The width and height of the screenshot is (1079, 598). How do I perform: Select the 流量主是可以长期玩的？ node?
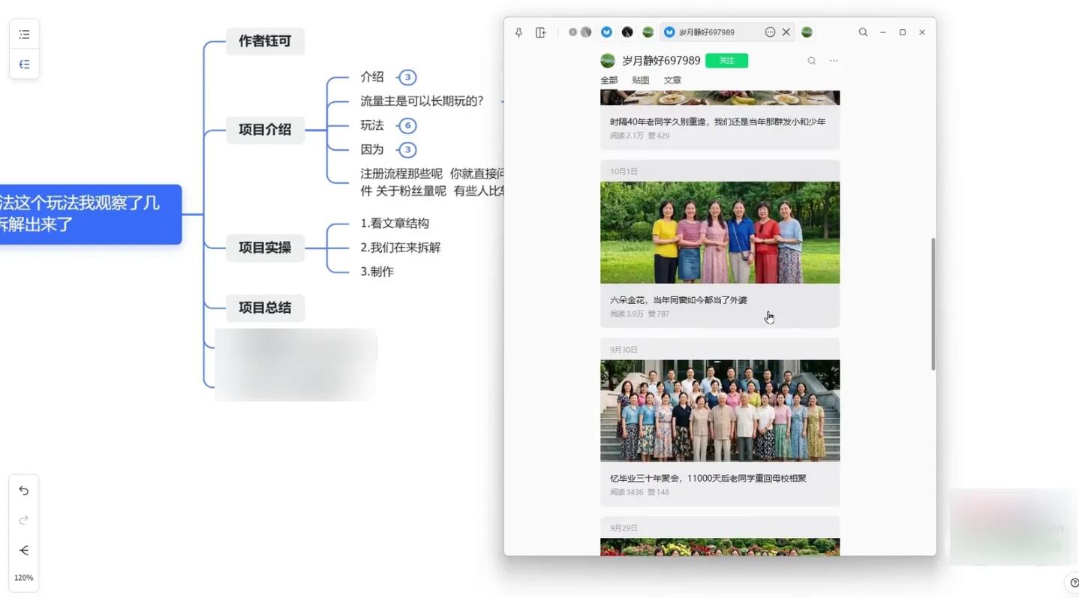point(422,101)
